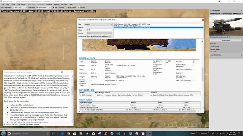The image size is (243, 136).
Task: Click the Infrared Detection Range row
Action: (140, 107)
